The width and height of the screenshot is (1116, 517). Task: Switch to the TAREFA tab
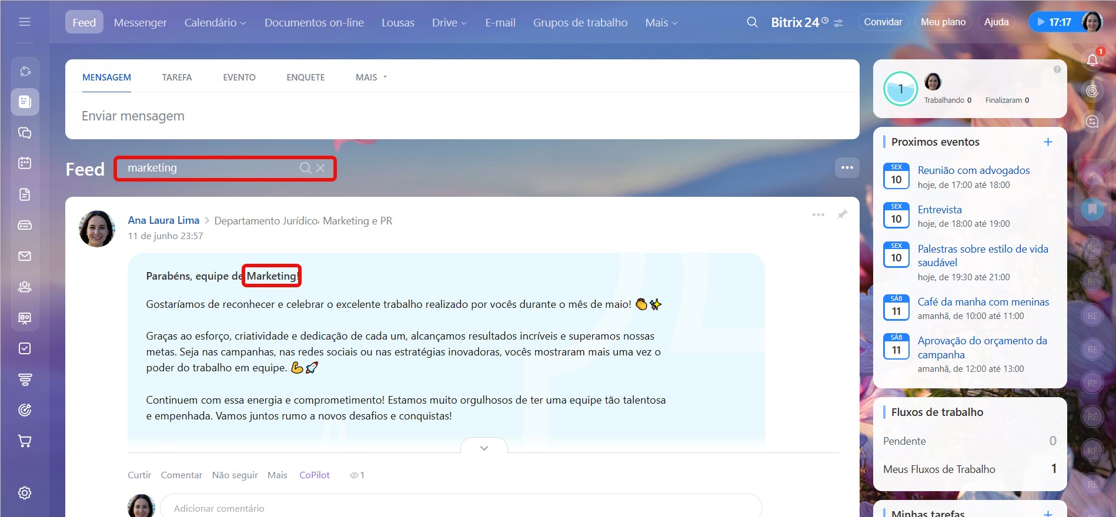(176, 78)
